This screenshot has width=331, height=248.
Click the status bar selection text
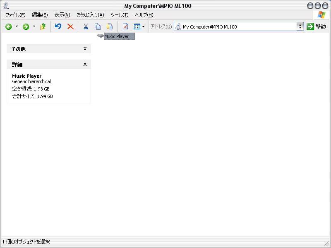click(x=26, y=242)
